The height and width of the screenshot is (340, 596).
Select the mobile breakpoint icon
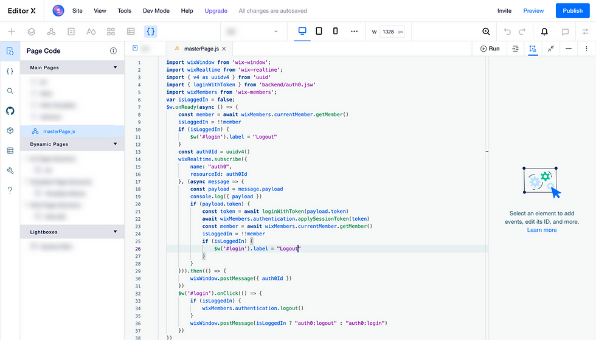335,31
